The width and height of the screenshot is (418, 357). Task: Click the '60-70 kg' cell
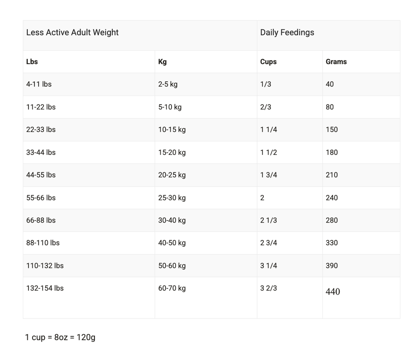click(x=172, y=288)
